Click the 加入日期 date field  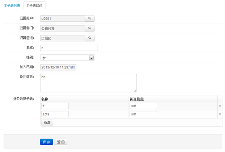(58, 67)
